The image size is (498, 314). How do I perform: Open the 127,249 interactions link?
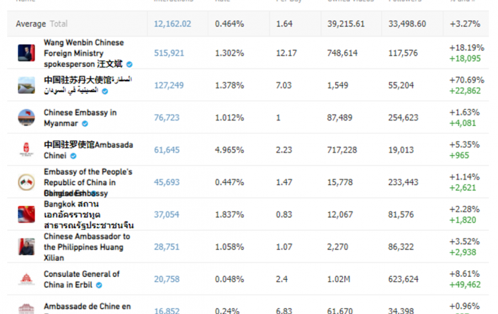tap(169, 85)
